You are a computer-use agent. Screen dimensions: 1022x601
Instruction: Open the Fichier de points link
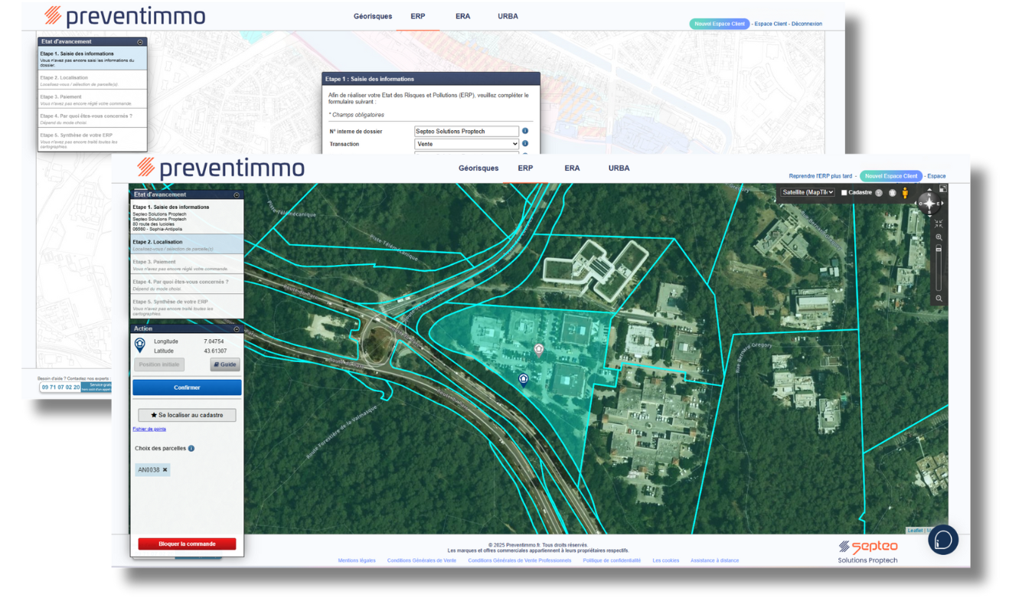point(149,430)
